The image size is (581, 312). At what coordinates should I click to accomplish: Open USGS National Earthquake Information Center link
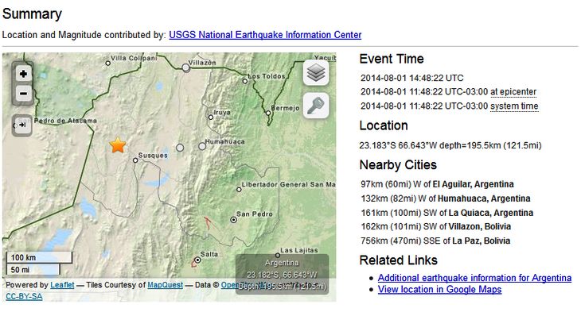point(265,35)
